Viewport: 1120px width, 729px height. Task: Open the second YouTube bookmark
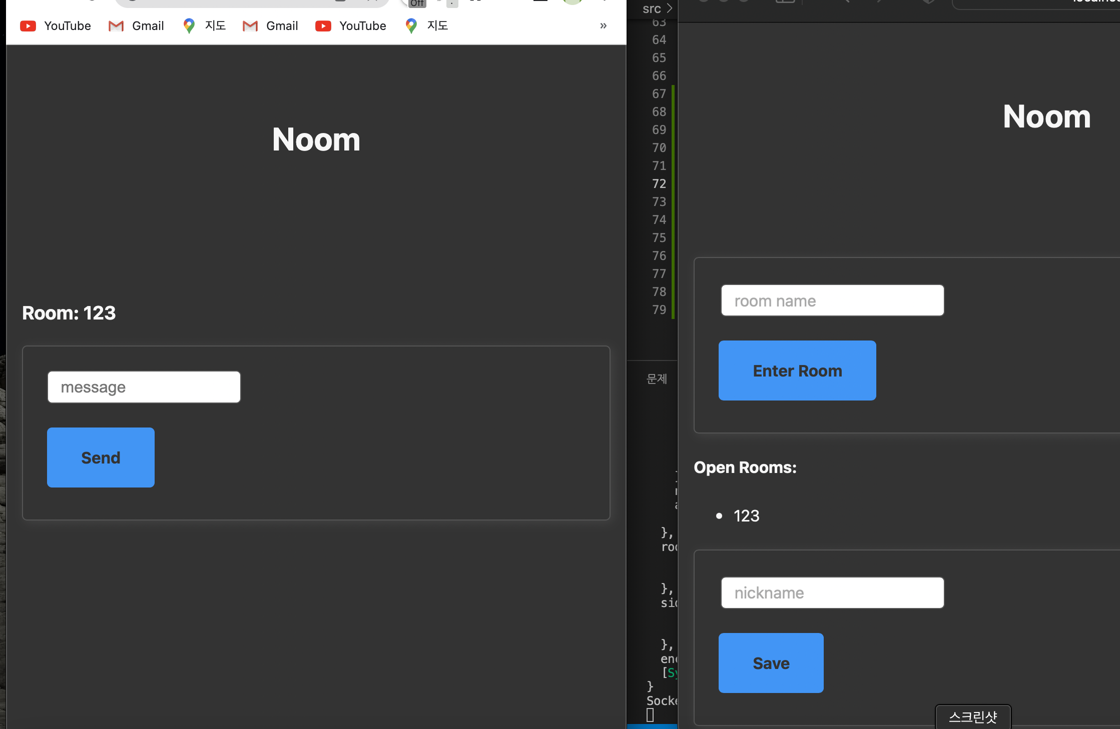(x=351, y=26)
